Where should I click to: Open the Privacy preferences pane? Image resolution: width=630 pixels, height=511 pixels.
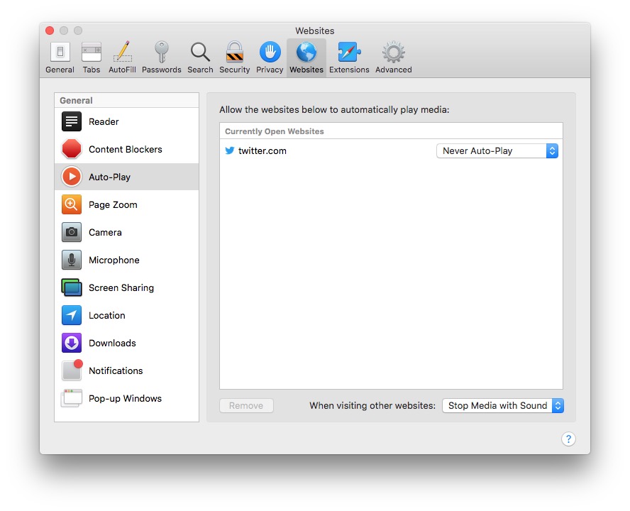point(270,57)
